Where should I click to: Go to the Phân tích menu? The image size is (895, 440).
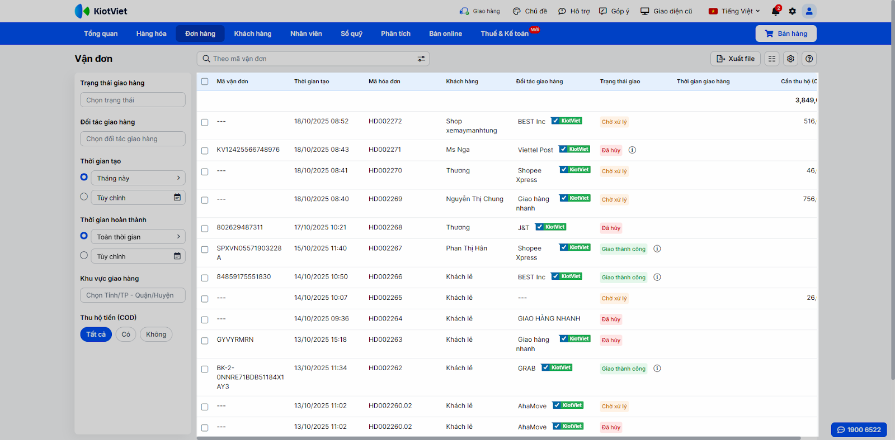[x=395, y=34]
